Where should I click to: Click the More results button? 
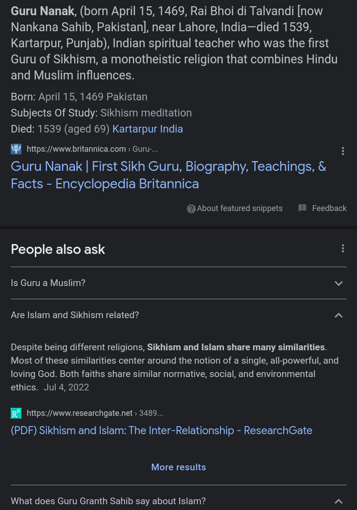pos(178,467)
